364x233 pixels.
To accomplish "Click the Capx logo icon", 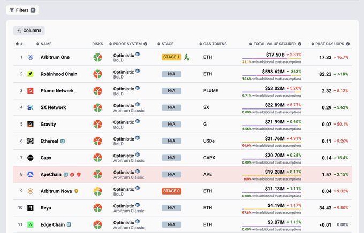I will coord(31,158).
